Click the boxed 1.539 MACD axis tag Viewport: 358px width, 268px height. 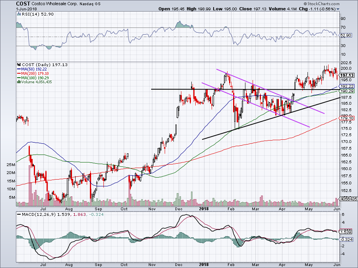coord(346,232)
